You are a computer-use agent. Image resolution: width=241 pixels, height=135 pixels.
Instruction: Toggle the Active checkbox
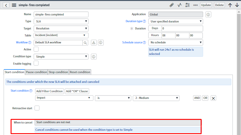click(36, 49)
